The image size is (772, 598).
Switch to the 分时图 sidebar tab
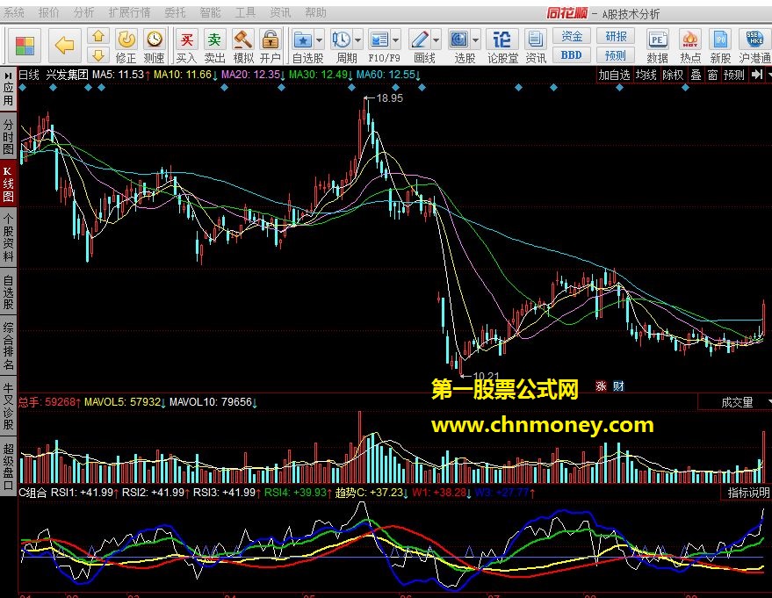[x=8, y=136]
